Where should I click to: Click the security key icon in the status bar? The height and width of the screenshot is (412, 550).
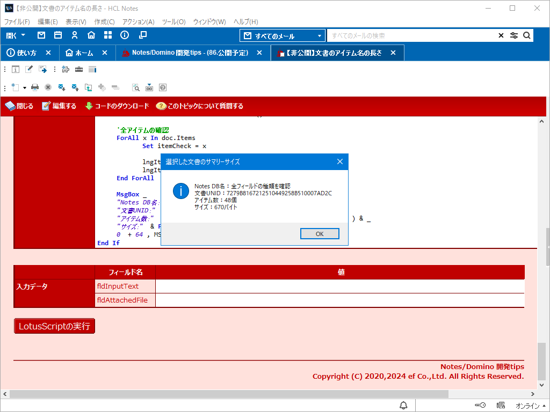480,405
